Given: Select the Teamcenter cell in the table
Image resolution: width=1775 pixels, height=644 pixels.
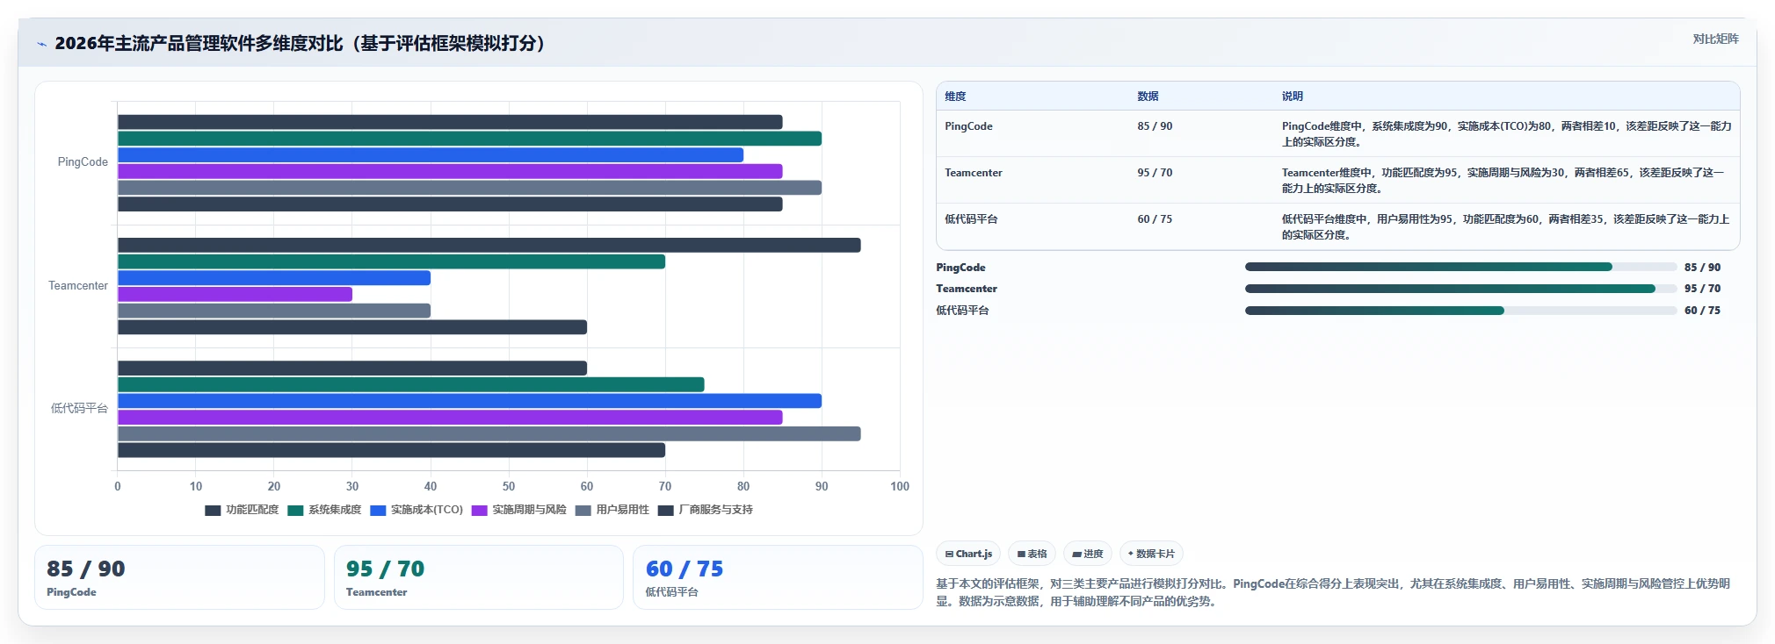Looking at the screenshot, I should (x=973, y=173).
